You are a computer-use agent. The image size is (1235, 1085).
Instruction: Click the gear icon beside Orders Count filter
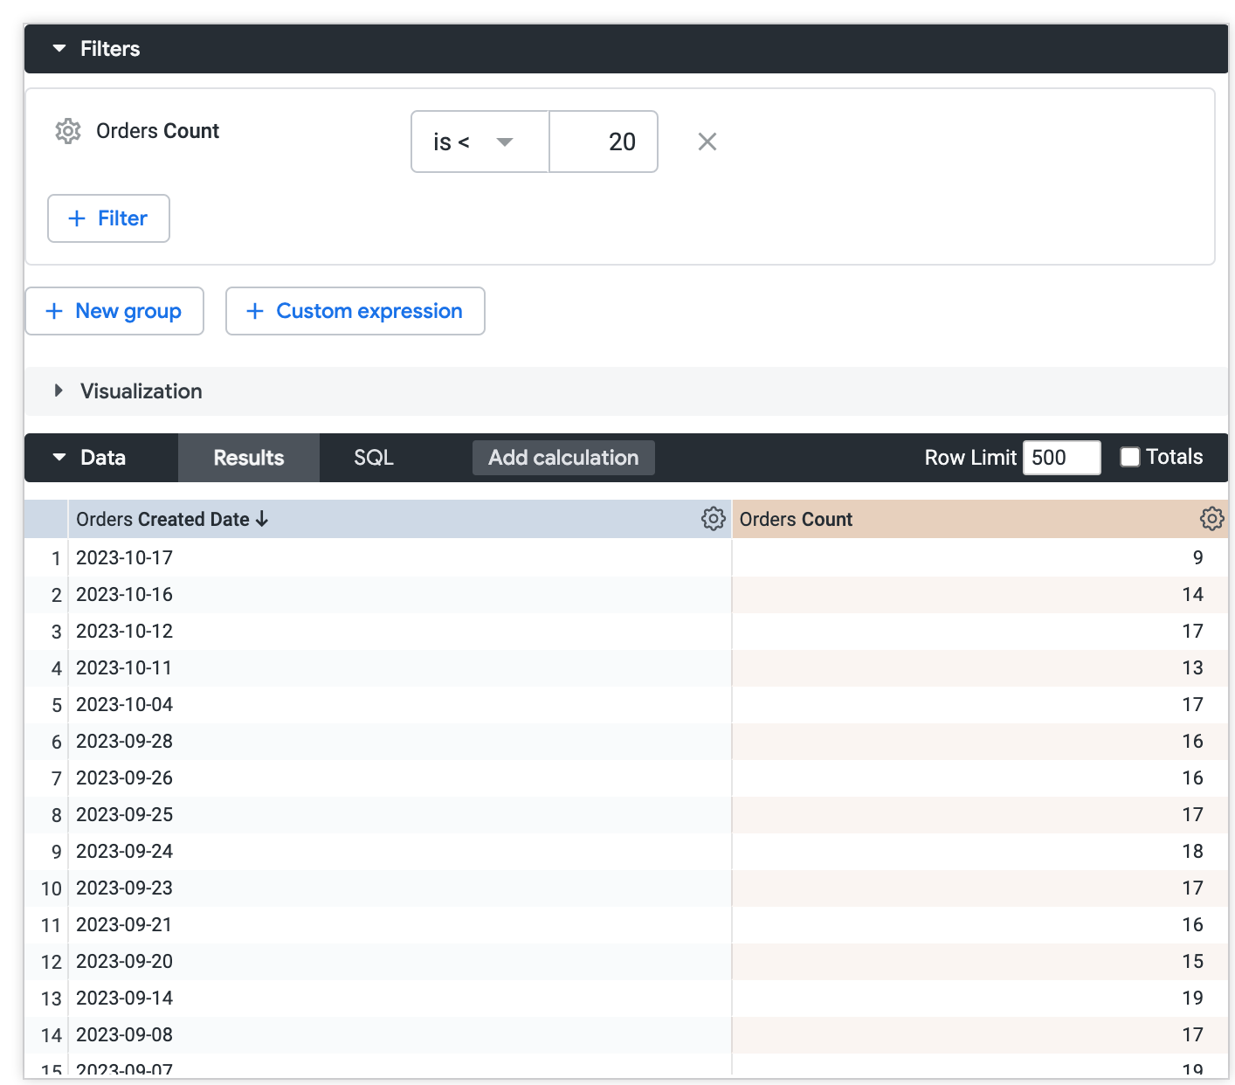(x=68, y=131)
